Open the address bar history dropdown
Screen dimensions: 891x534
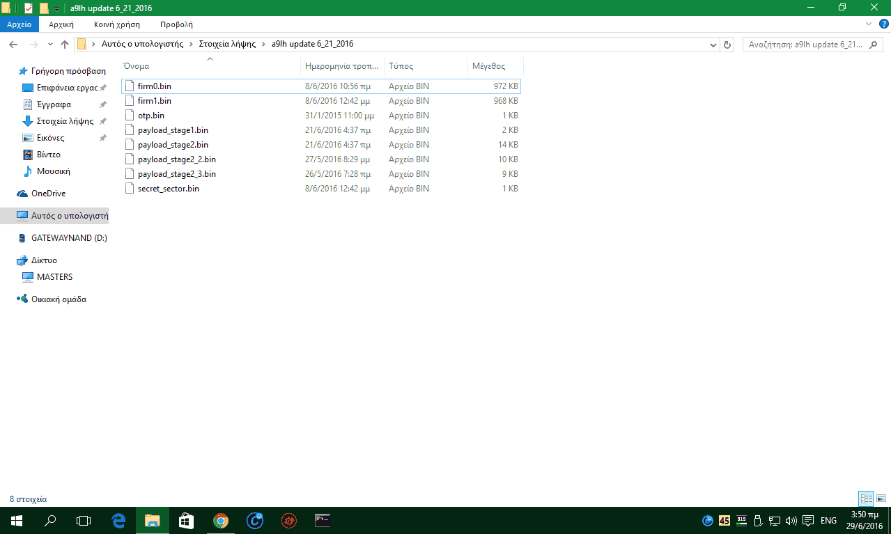point(713,45)
